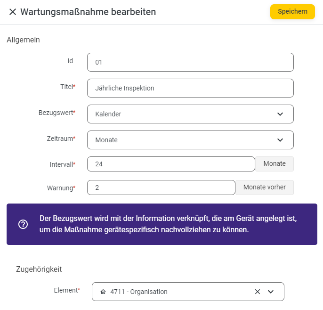323x310 pixels.
Task: Expand the Bezugswert chevron arrow
Action: pos(280,114)
